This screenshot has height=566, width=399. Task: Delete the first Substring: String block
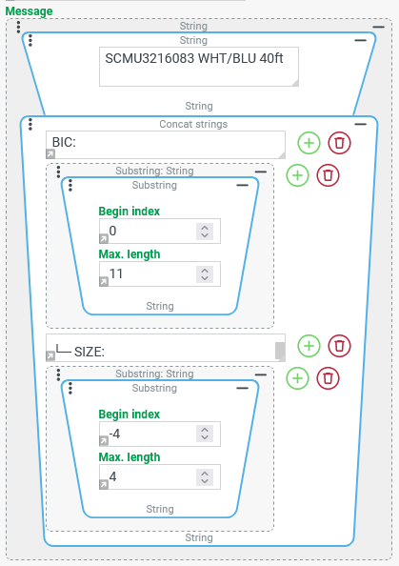(328, 175)
